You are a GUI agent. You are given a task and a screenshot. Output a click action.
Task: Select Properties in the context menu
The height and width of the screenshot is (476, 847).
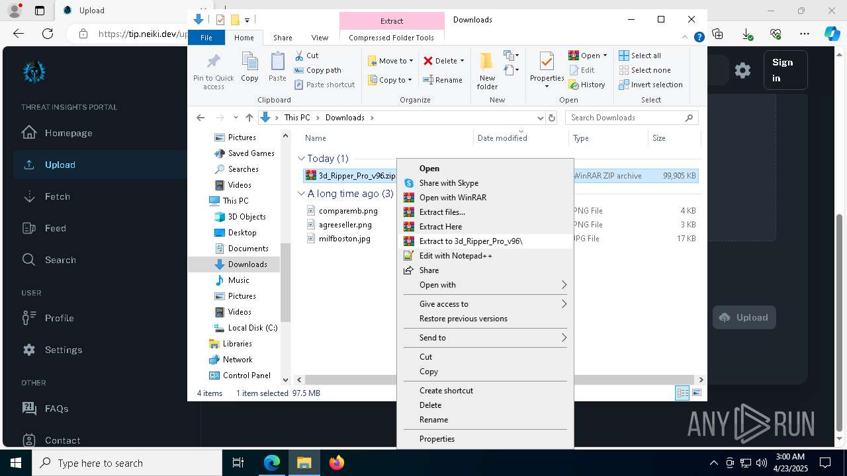pyautogui.click(x=485, y=439)
